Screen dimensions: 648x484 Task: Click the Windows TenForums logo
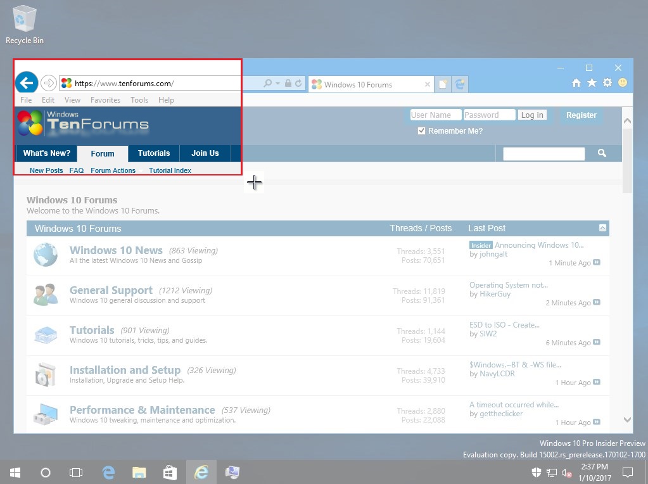tap(83, 123)
